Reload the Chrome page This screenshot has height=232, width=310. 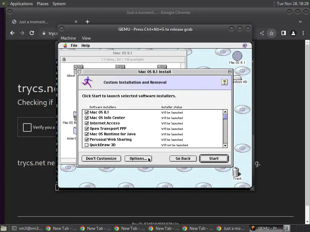[32, 33]
